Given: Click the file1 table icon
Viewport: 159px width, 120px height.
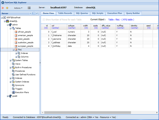Looking at the screenshot, I should [x=16, y=50].
